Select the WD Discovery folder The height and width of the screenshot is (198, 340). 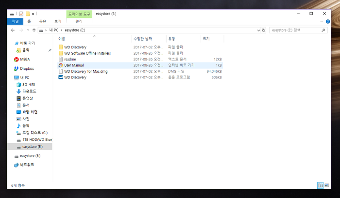[75, 47]
